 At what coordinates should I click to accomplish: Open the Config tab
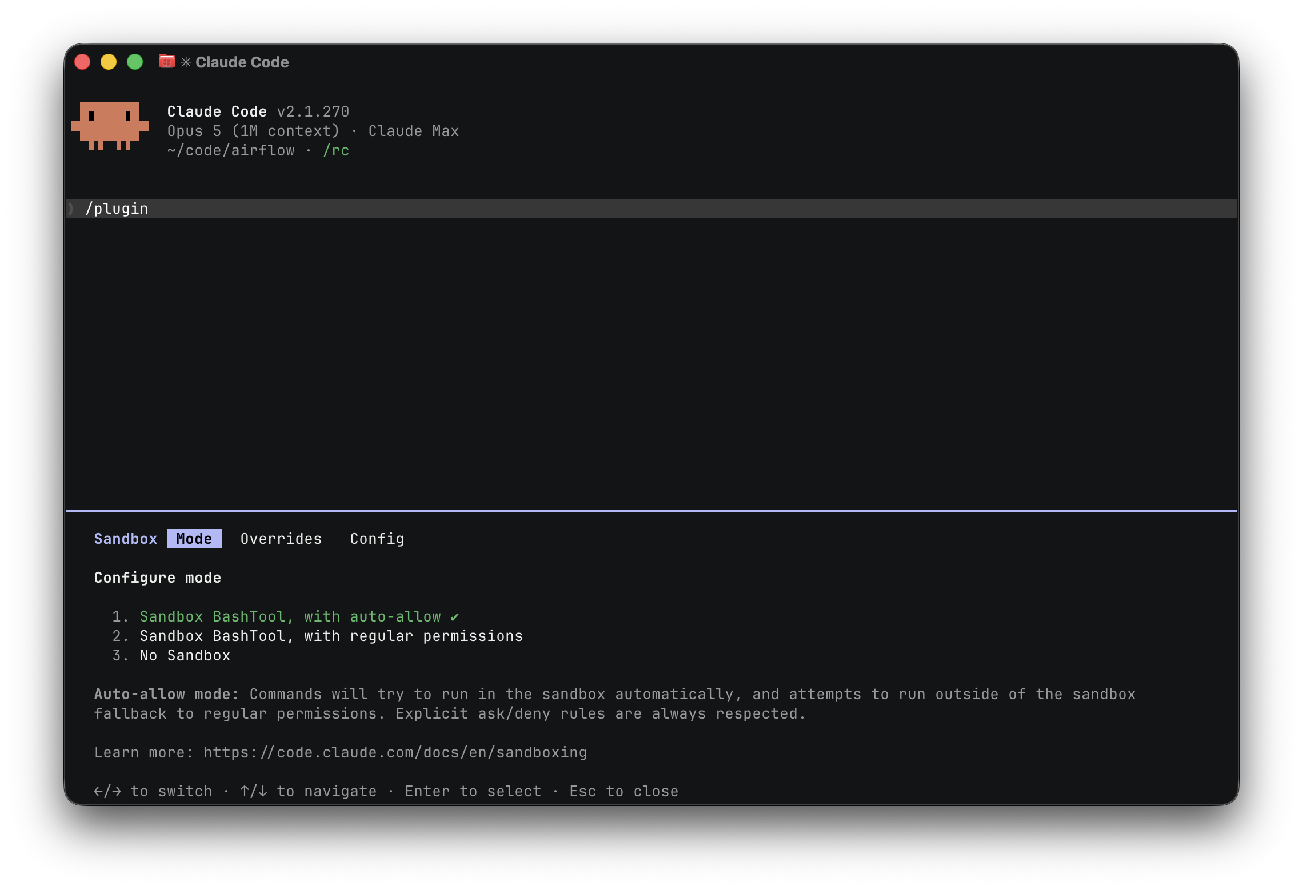(x=377, y=539)
